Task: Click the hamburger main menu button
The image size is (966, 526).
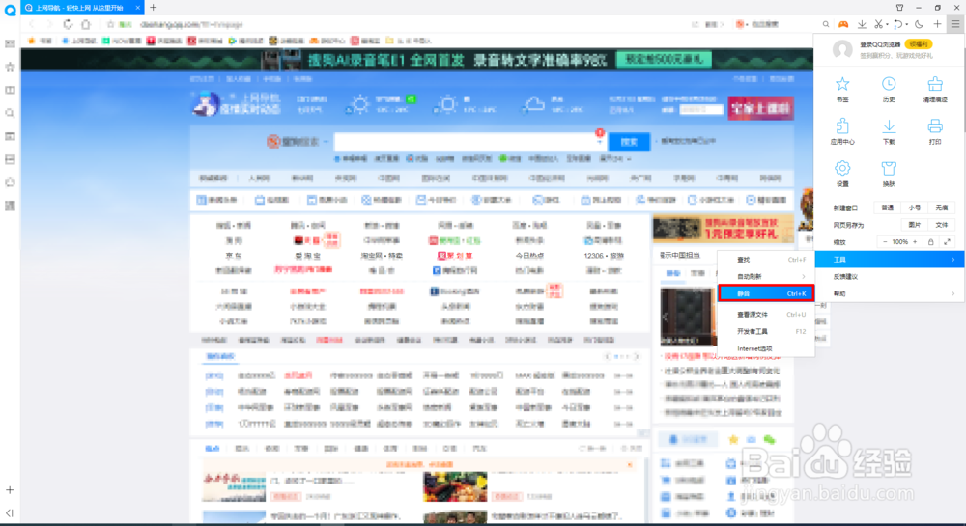Action: (955, 24)
